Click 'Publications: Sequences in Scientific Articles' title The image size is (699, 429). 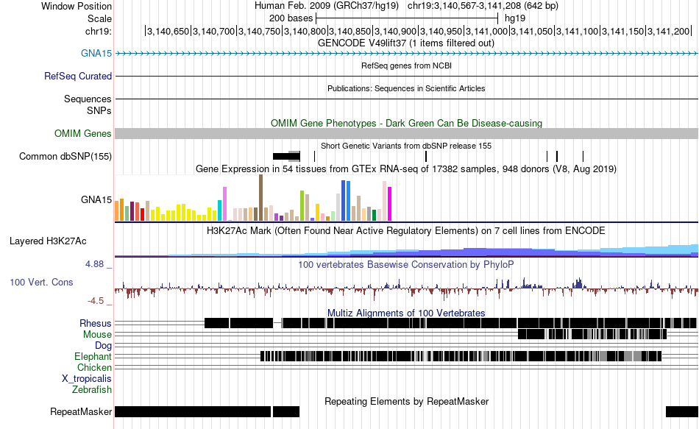(406, 88)
